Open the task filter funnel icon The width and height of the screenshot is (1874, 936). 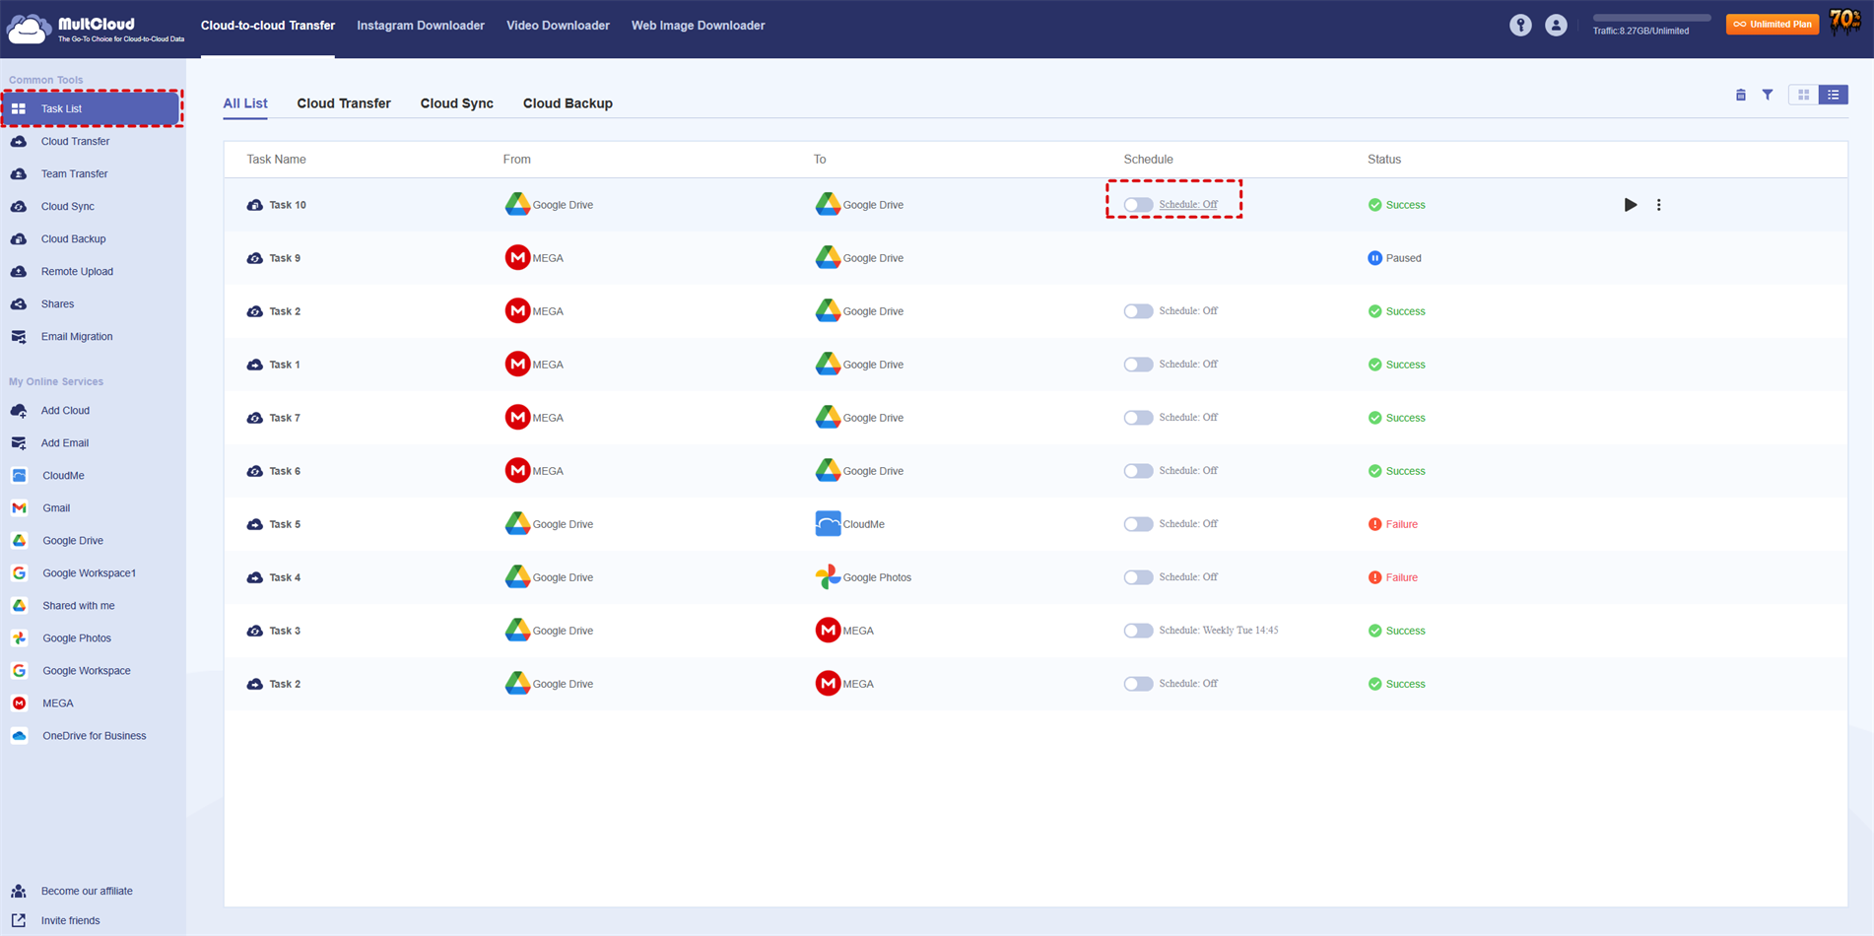point(1768,95)
